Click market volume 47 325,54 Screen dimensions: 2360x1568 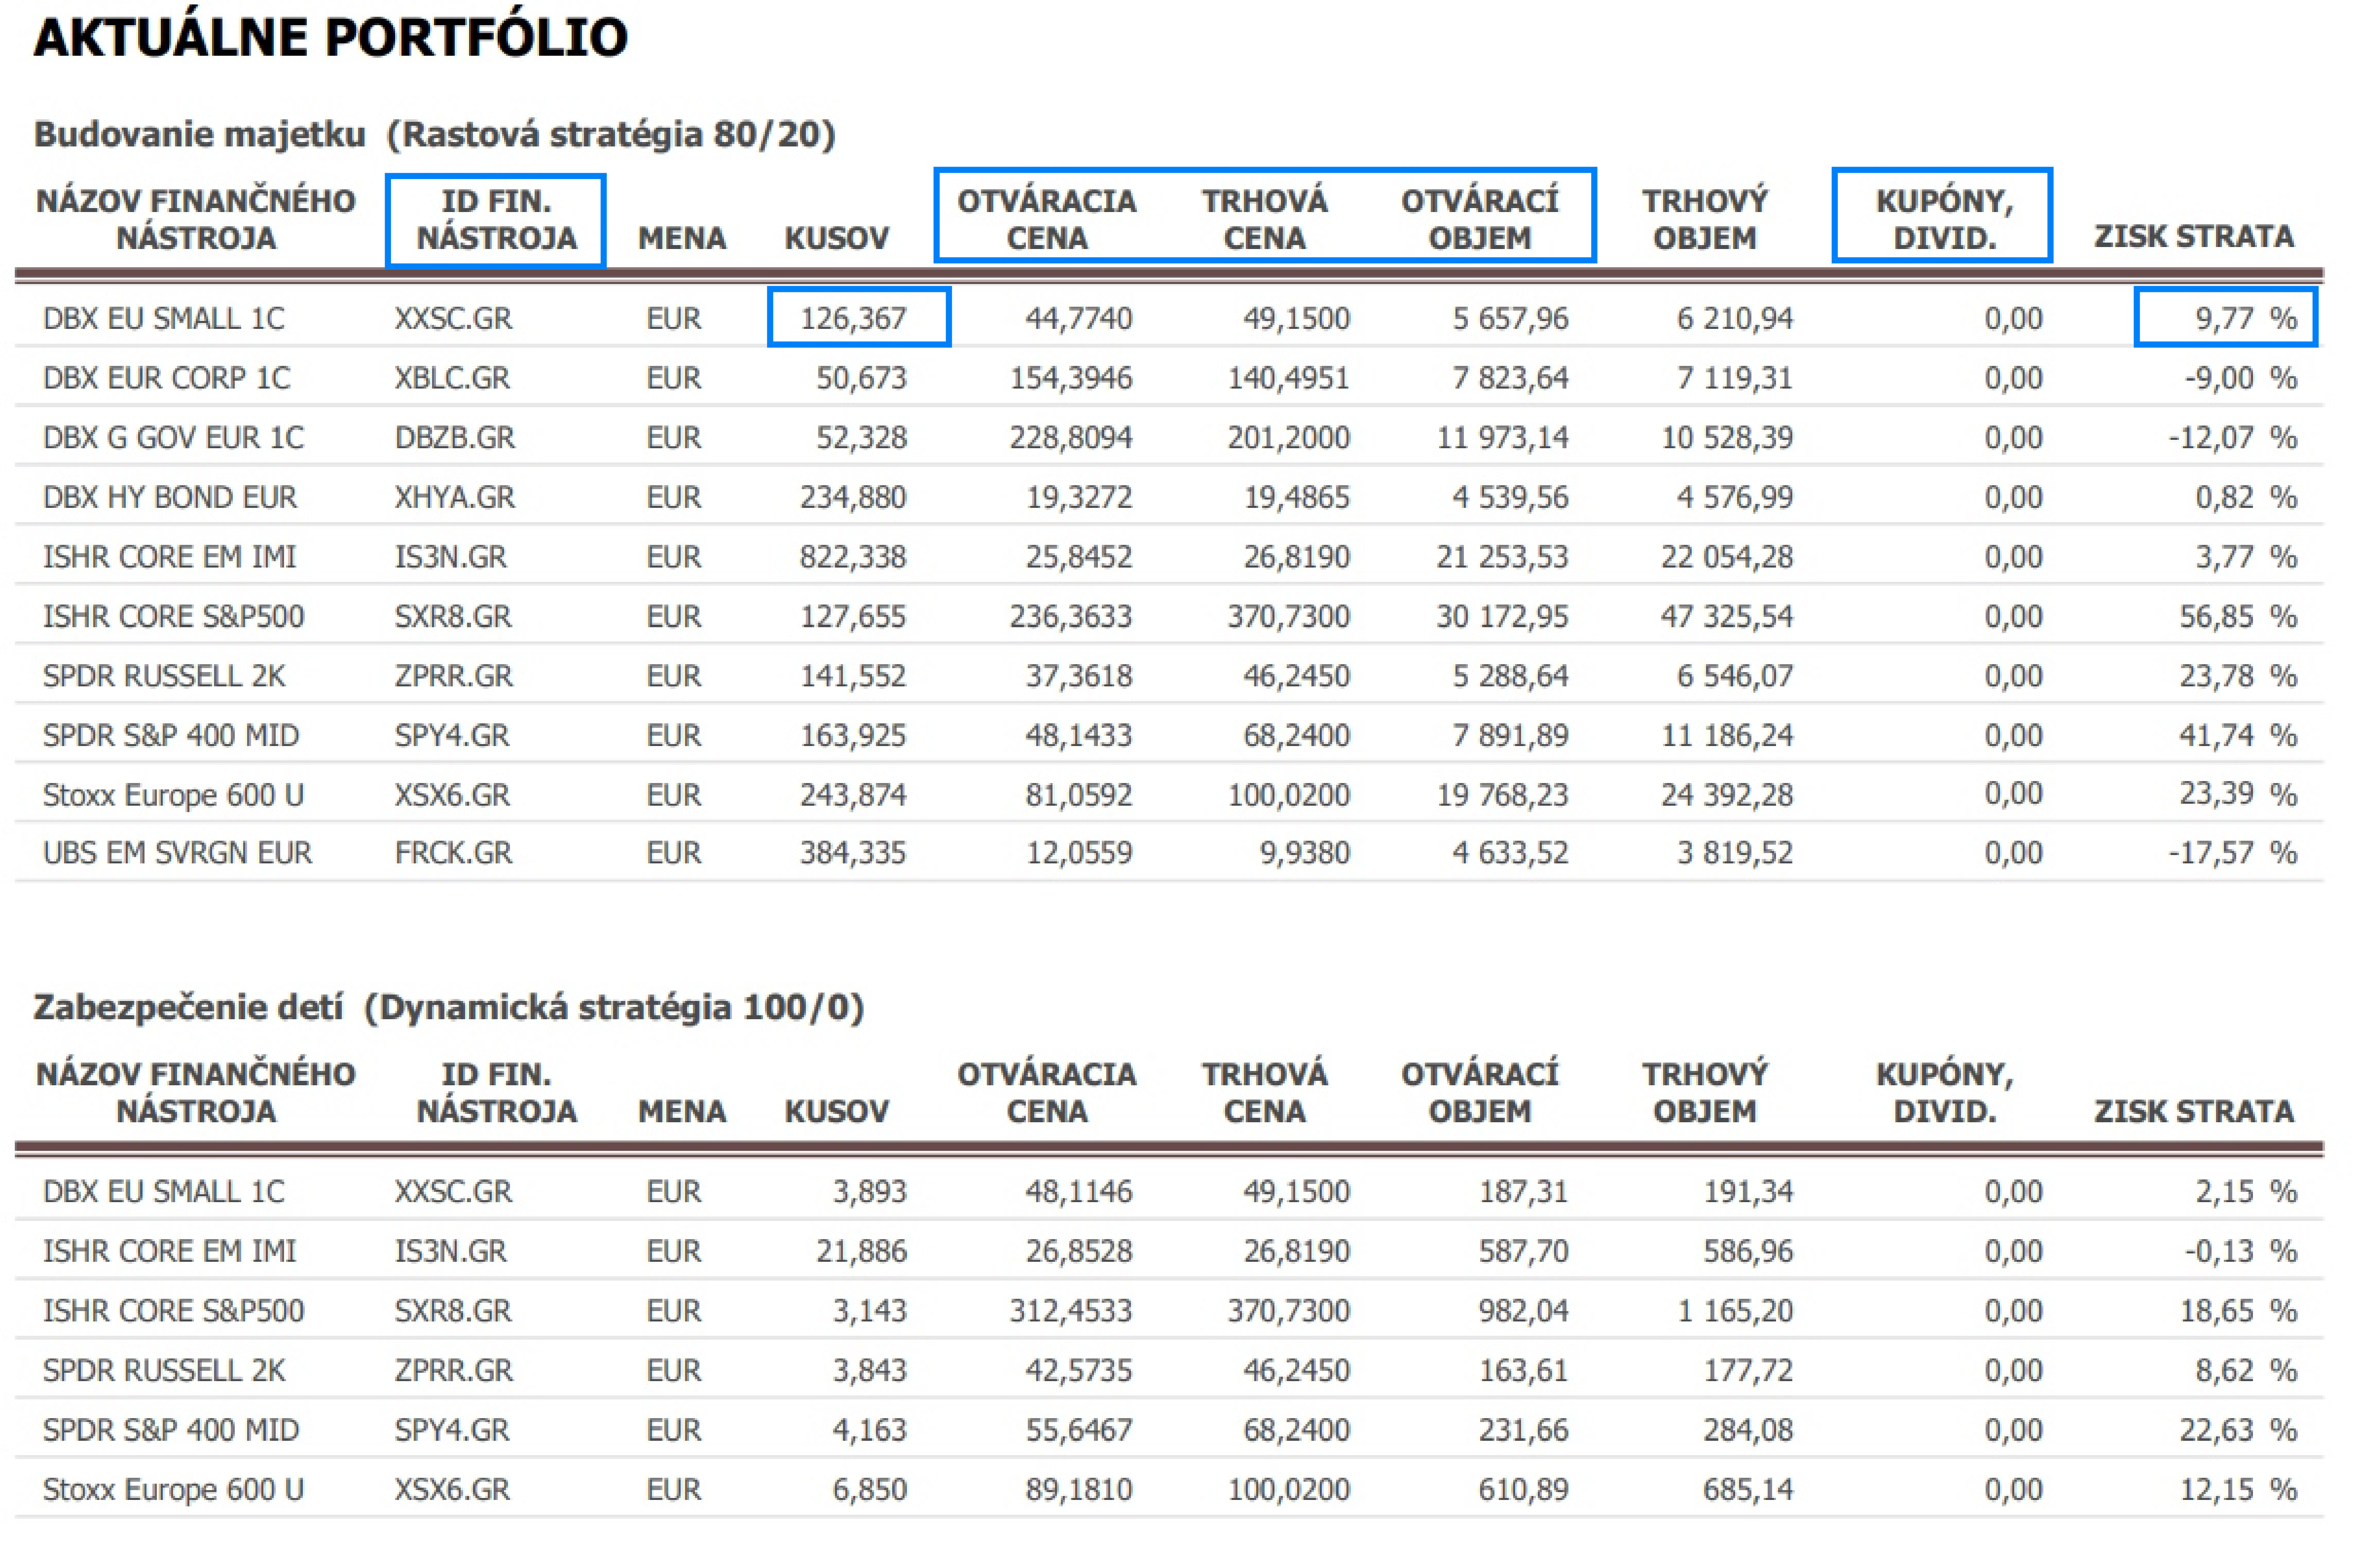point(1726,616)
